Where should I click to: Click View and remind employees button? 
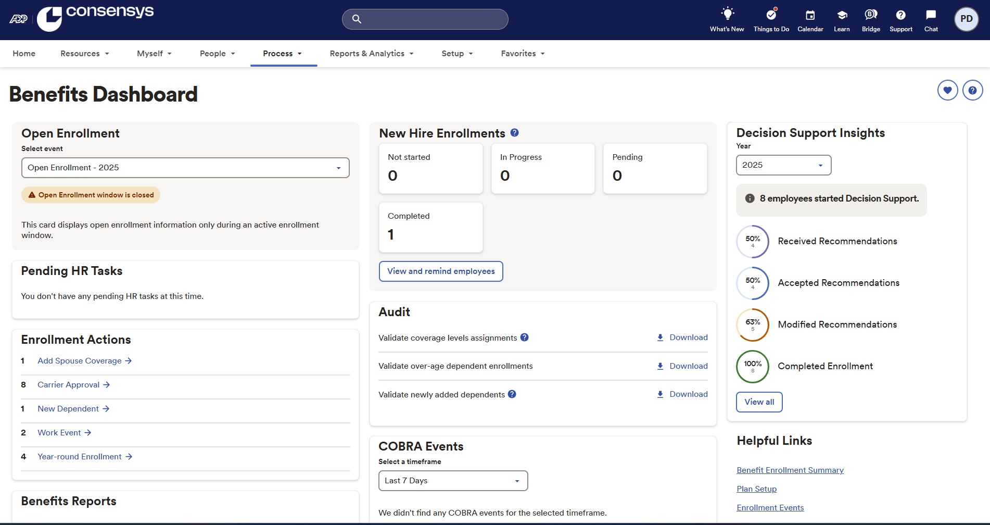pyautogui.click(x=441, y=271)
